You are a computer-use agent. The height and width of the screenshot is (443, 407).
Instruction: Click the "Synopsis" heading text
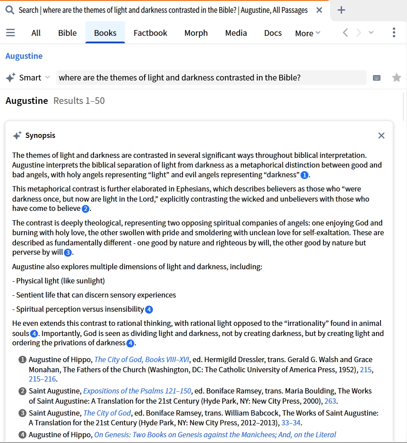coord(40,136)
